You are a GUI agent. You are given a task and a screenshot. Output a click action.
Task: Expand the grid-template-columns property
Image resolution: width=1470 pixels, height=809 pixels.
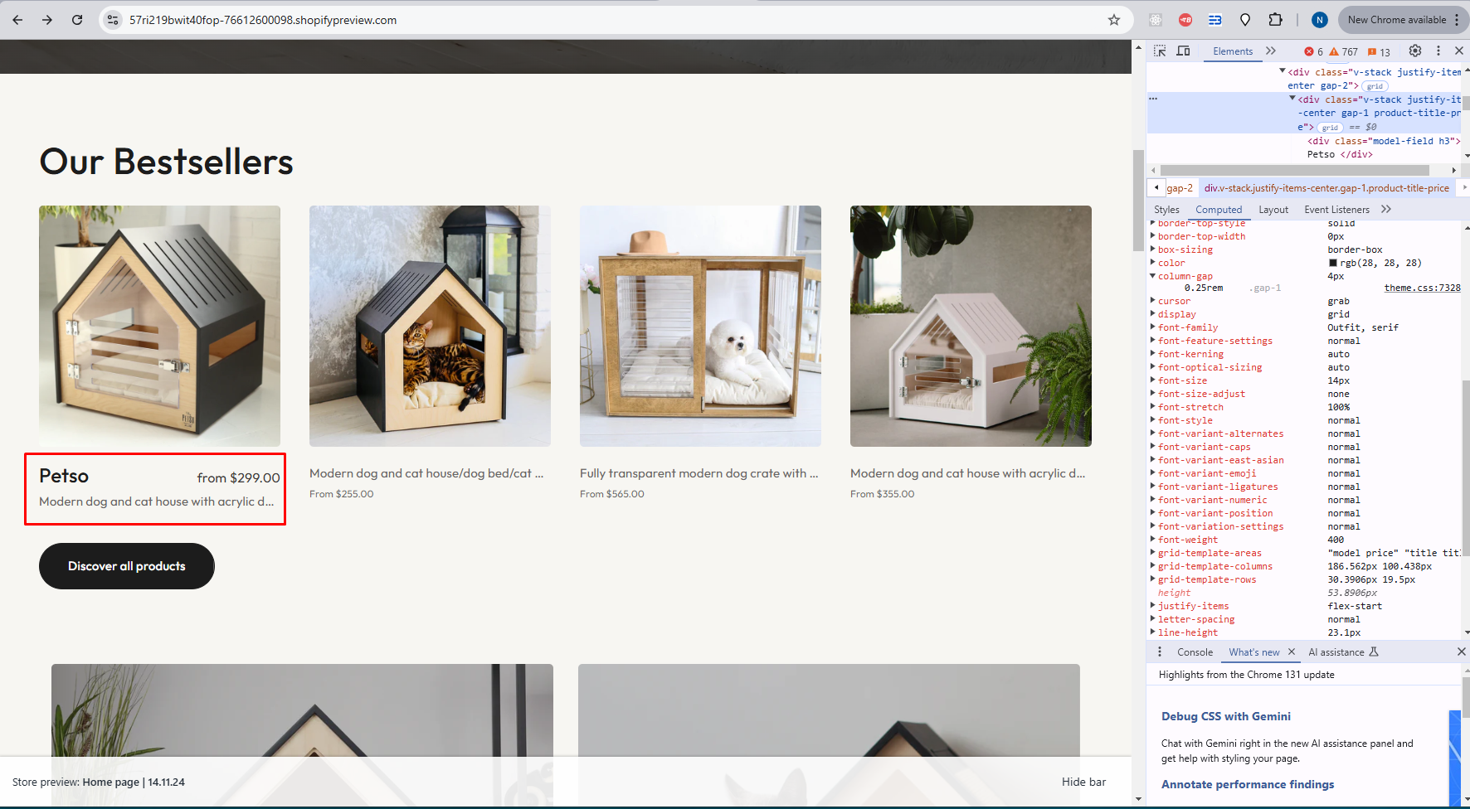(x=1152, y=566)
